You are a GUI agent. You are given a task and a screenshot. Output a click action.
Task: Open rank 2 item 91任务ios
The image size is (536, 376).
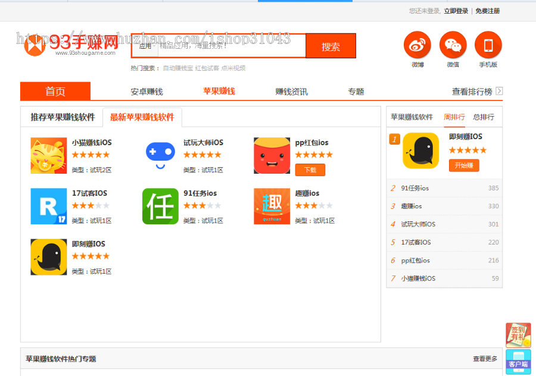[444, 188]
